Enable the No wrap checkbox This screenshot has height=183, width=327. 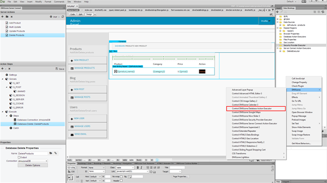click(121, 177)
